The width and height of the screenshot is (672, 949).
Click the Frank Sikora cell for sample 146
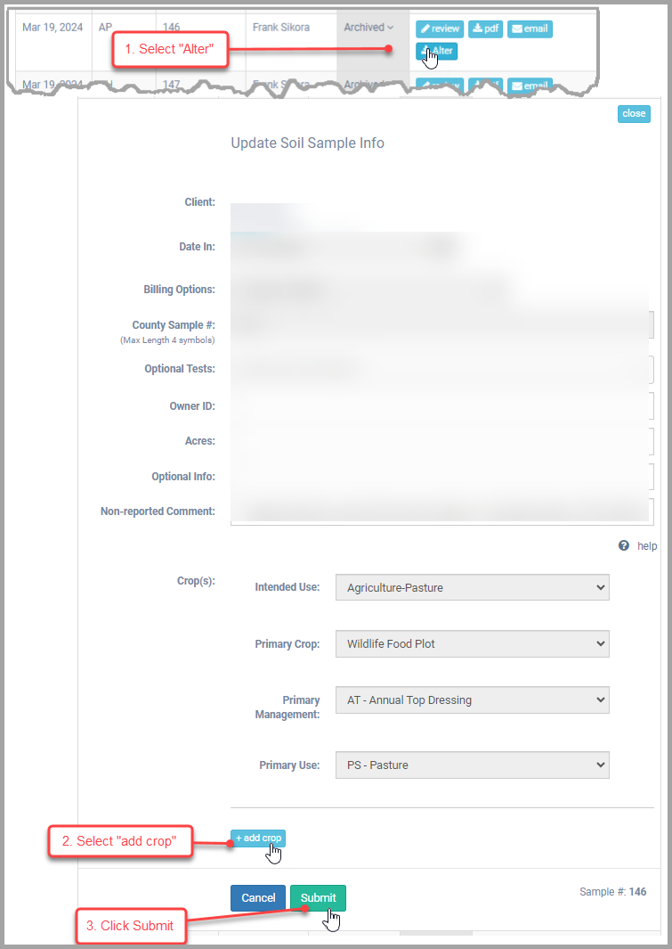(281, 28)
